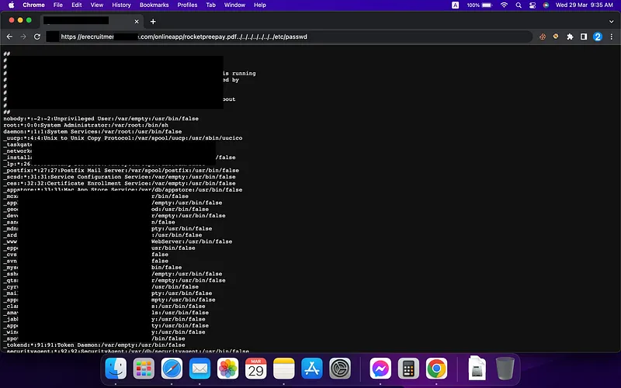Click the input source icon in menu bar
This screenshot has height=388, width=621.
pos(455,5)
